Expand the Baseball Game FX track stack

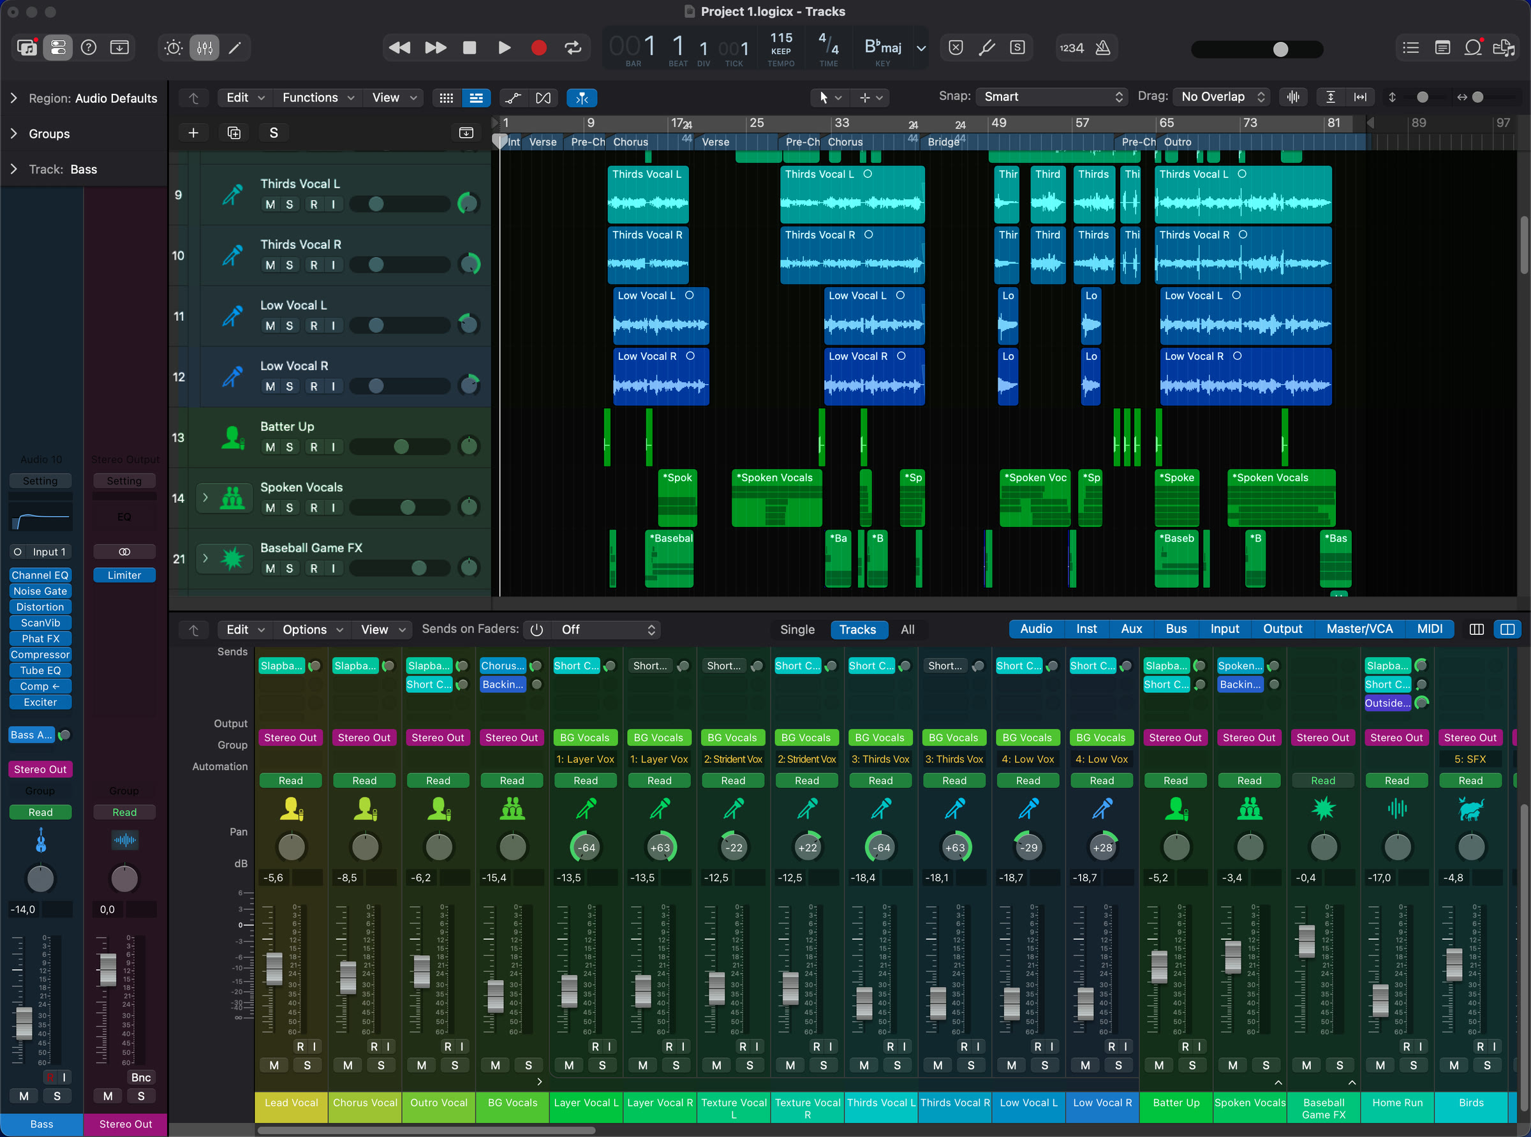pos(205,558)
